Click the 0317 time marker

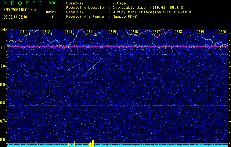tap(156, 32)
